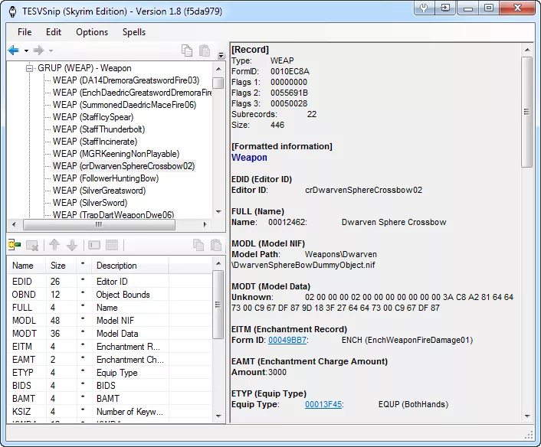Open the Edit menu
541x447 pixels.
[54, 32]
